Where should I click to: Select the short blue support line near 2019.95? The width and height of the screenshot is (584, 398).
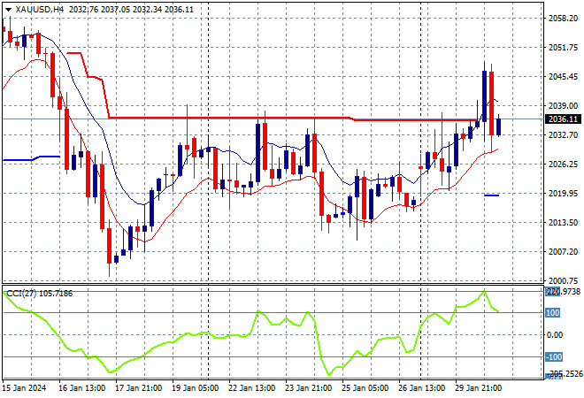(492, 195)
